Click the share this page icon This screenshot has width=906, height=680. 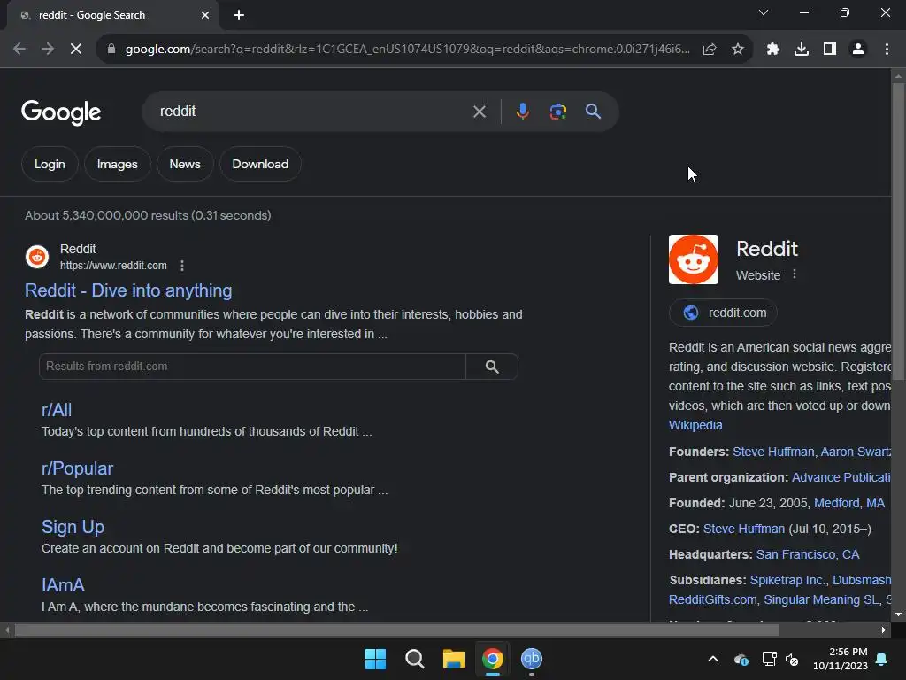coord(710,50)
